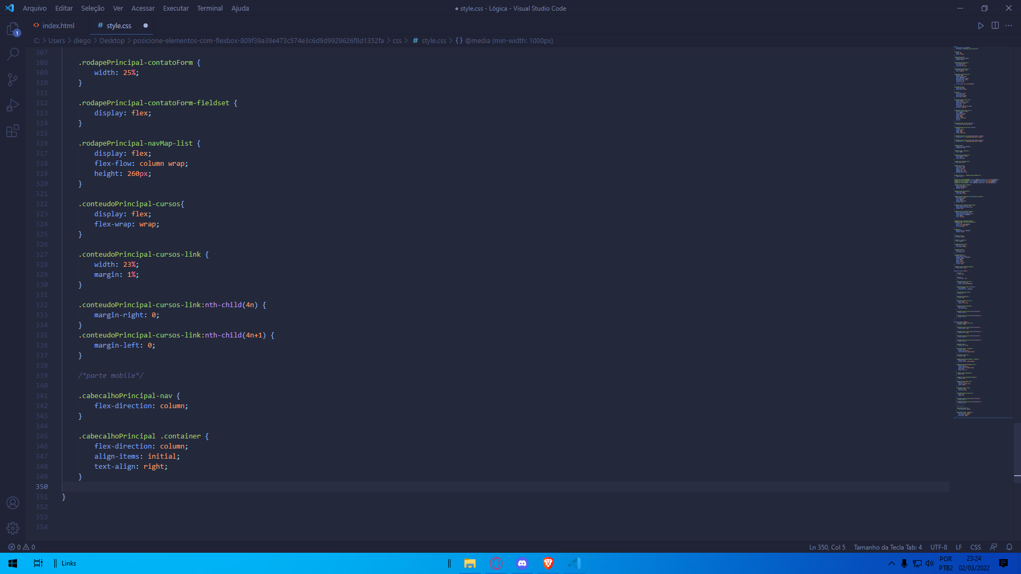Screen dimensions: 1021x574
Task: Run the file with play button
Action: pos(981,26)
